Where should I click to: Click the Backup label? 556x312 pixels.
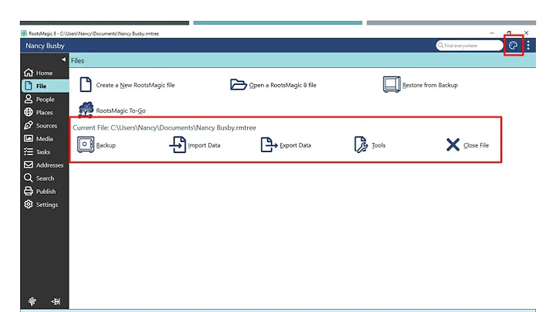[x=106, y=145]
